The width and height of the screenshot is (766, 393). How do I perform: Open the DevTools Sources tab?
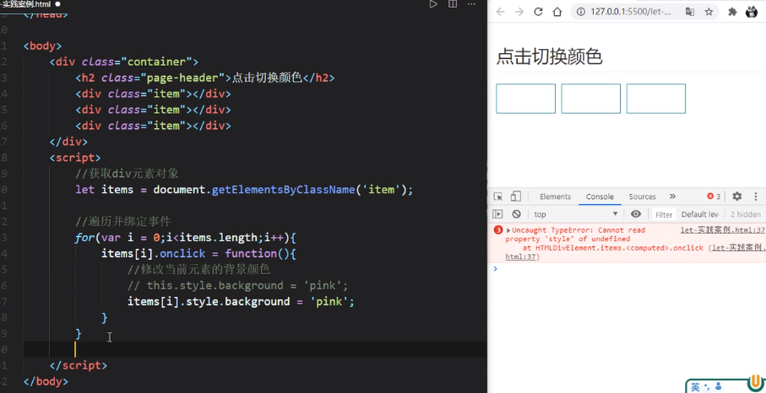[642, 196]
